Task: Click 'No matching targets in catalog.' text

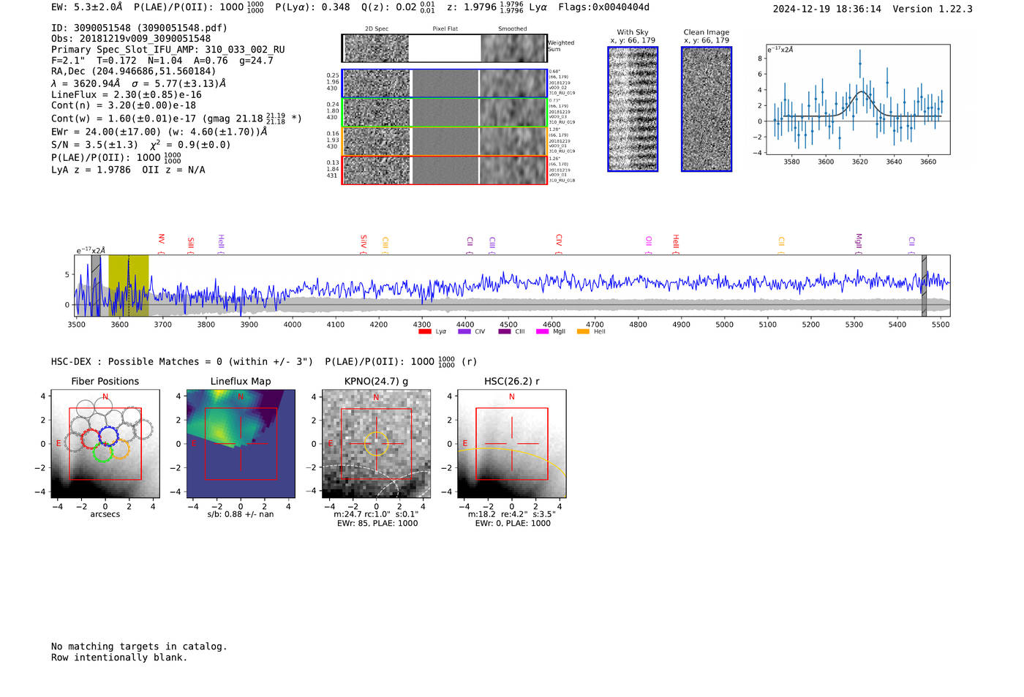Action: pos(139,647)
